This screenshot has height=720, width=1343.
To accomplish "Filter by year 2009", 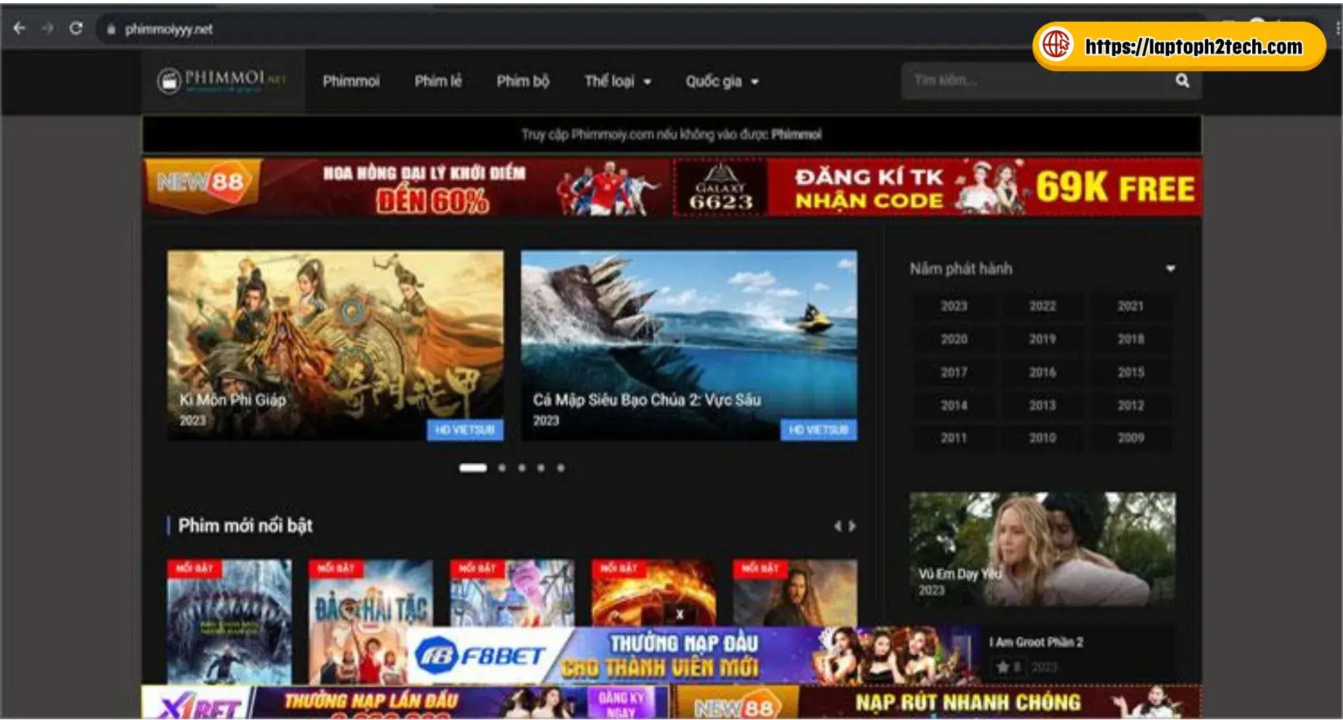I will click(x=1130, y=438).
